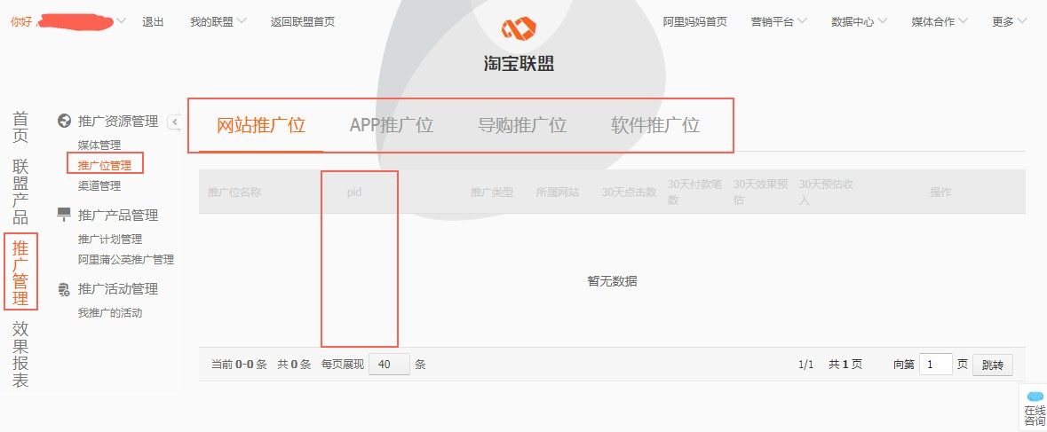This screenshot has height=432, width=1047.
Task: Open the 营销平台 dropdown menu
Action: click(x=779, y=21)
